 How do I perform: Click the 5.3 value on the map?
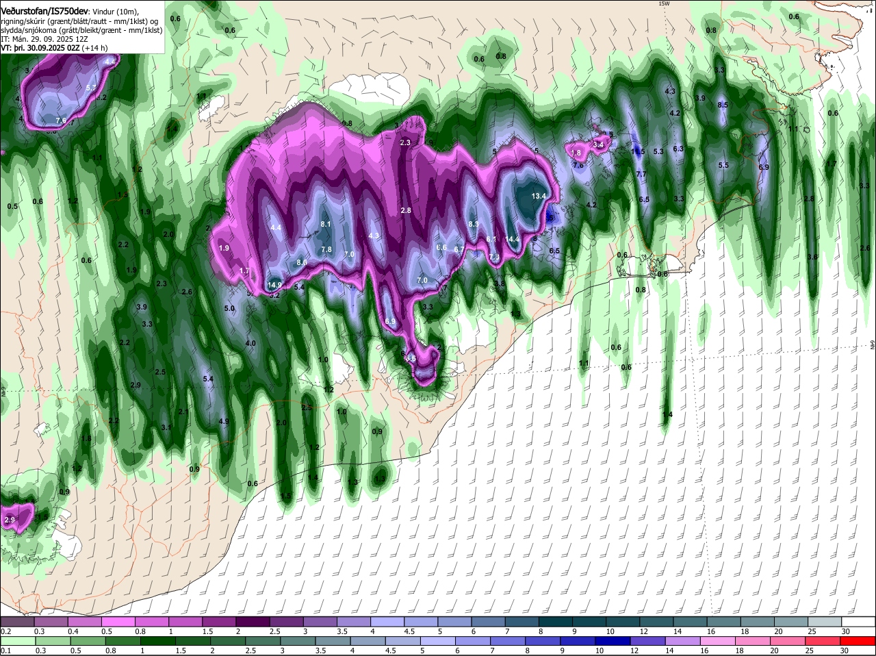(x=659, y=151)
